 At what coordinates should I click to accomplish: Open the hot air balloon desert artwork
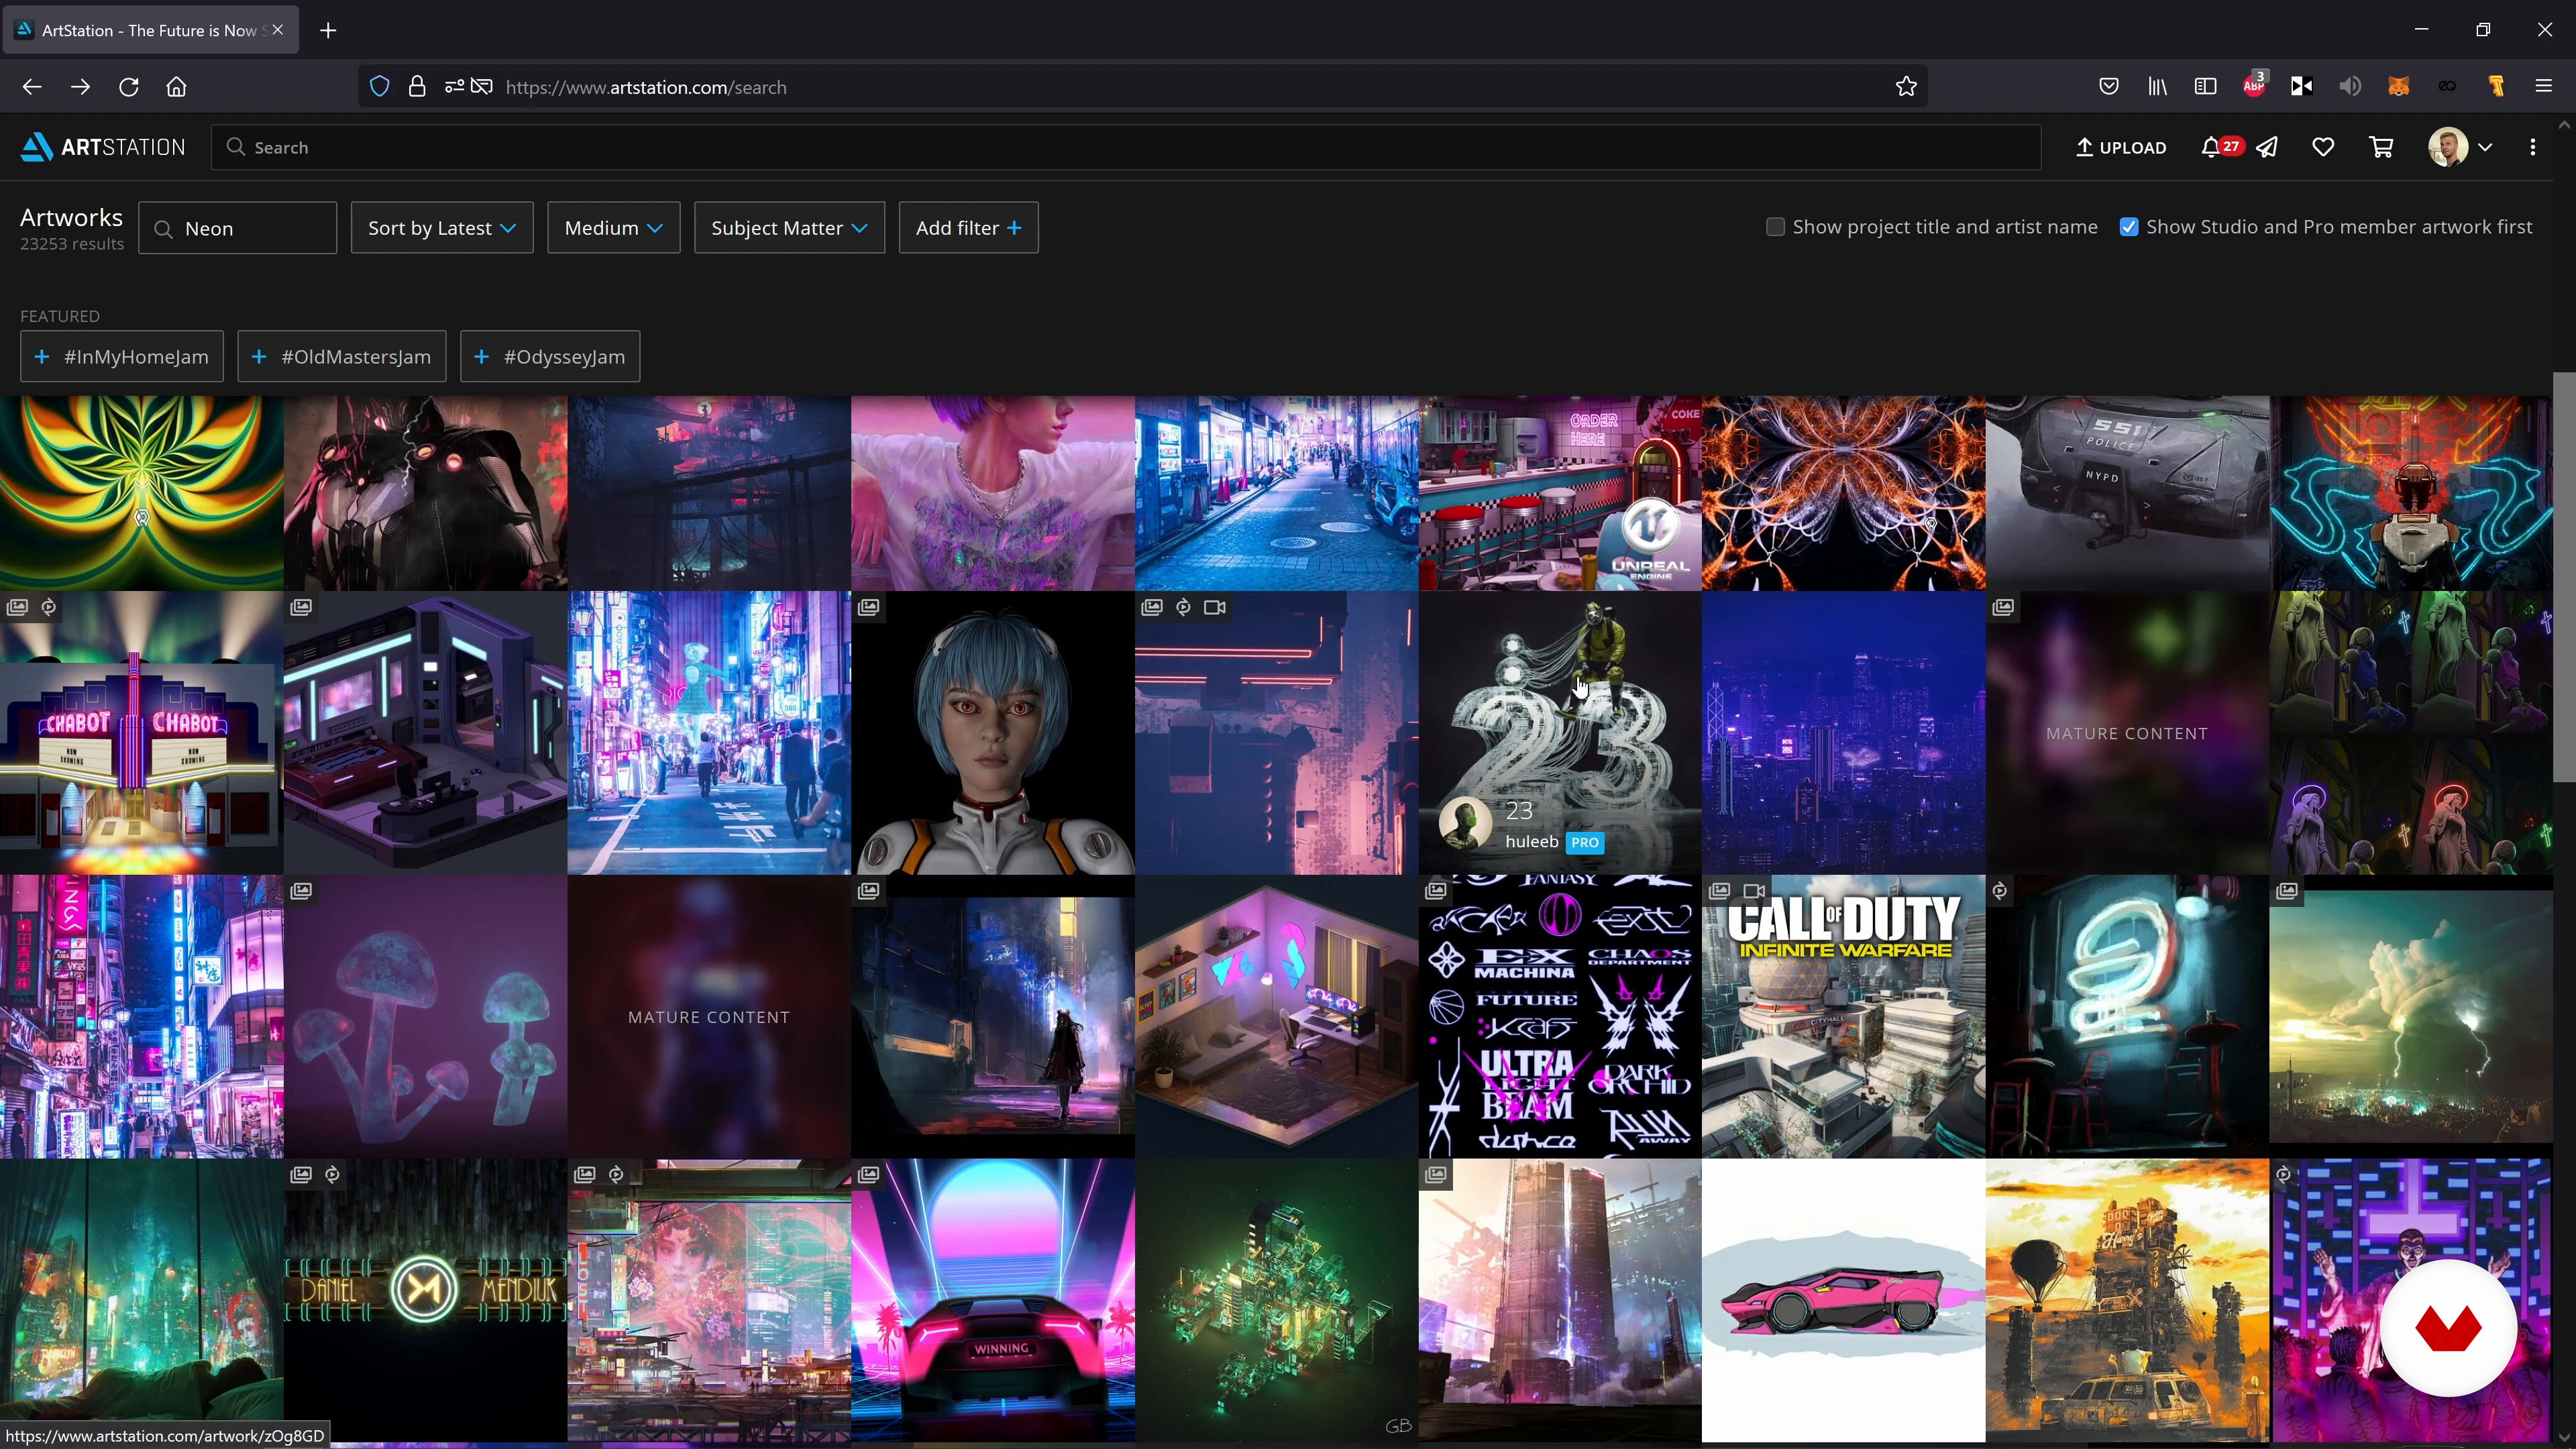coord(2127,1300)
